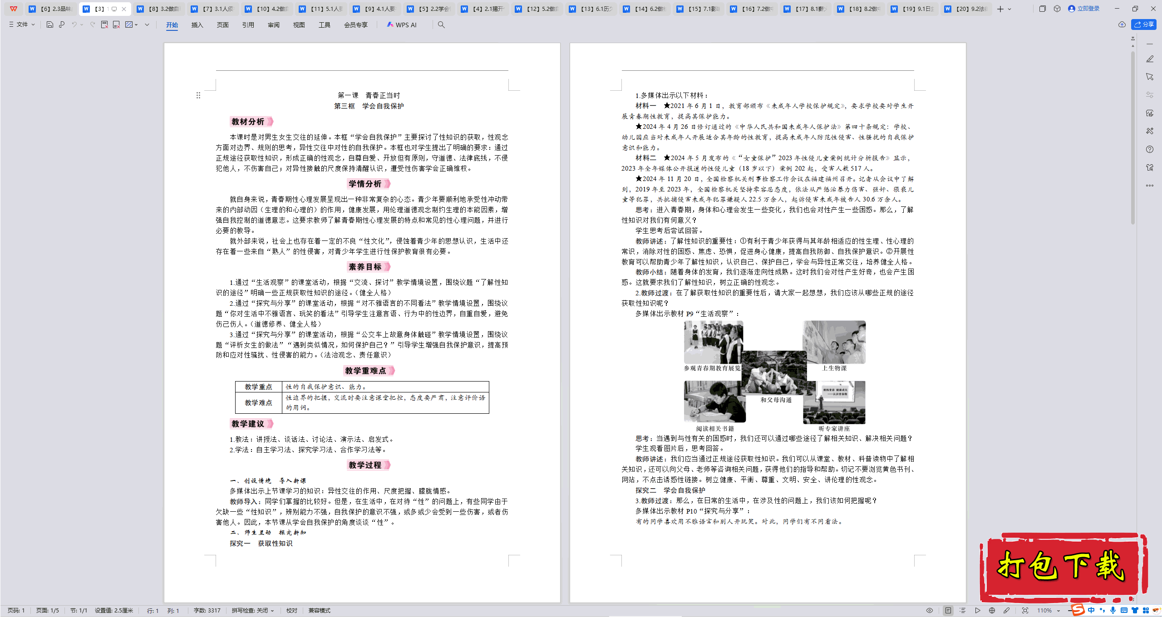The width and height of the screenshot is (1162, 617).
Task: Expand the new-tab dropdown arrow
Action: click(1009, 9)
